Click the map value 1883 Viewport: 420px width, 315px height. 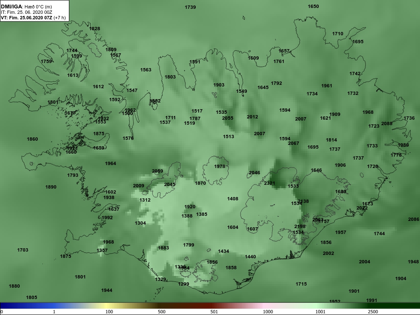coord(163,248)
